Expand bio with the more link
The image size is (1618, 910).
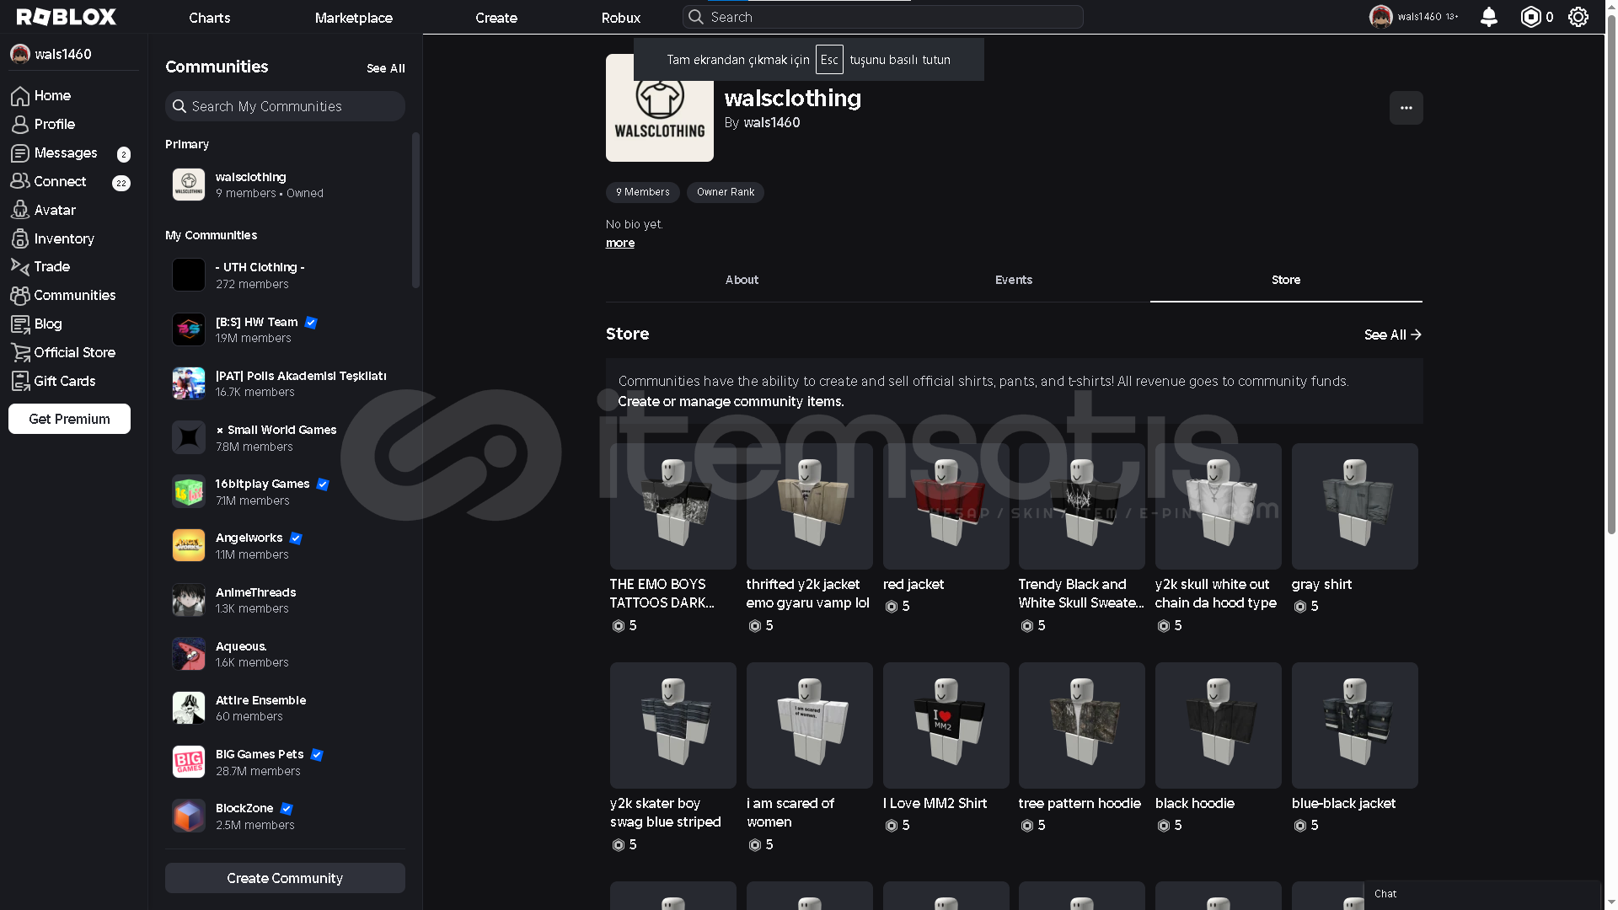[x=619, y=243]
